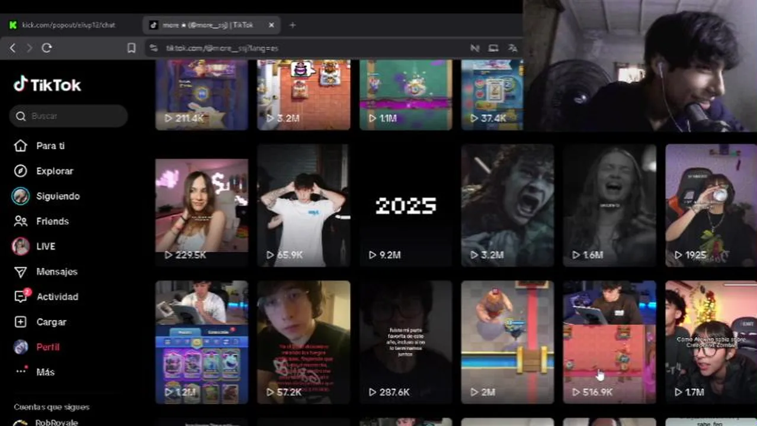Open the video with 1925 views

point(711,205)
